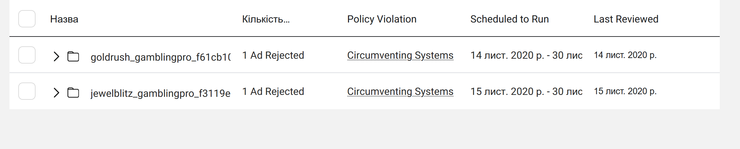Click 1 Ad Rejected in jewelblitz row
The height and width of the screenshot is (149, 740).
(x=273, y=91)
